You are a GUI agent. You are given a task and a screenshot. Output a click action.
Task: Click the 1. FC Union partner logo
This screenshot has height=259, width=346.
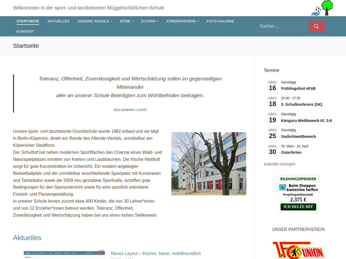point(298,250)
